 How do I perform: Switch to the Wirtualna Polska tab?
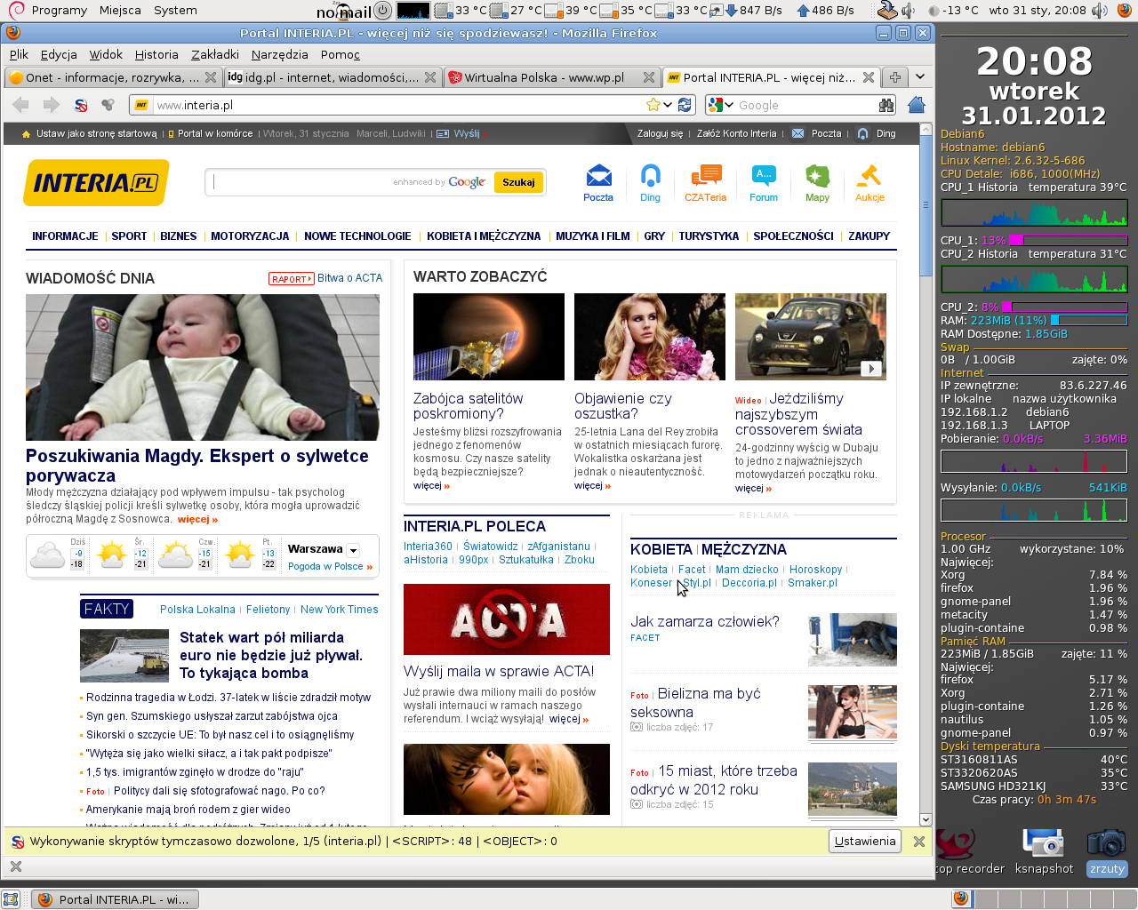tap(552, 77)
